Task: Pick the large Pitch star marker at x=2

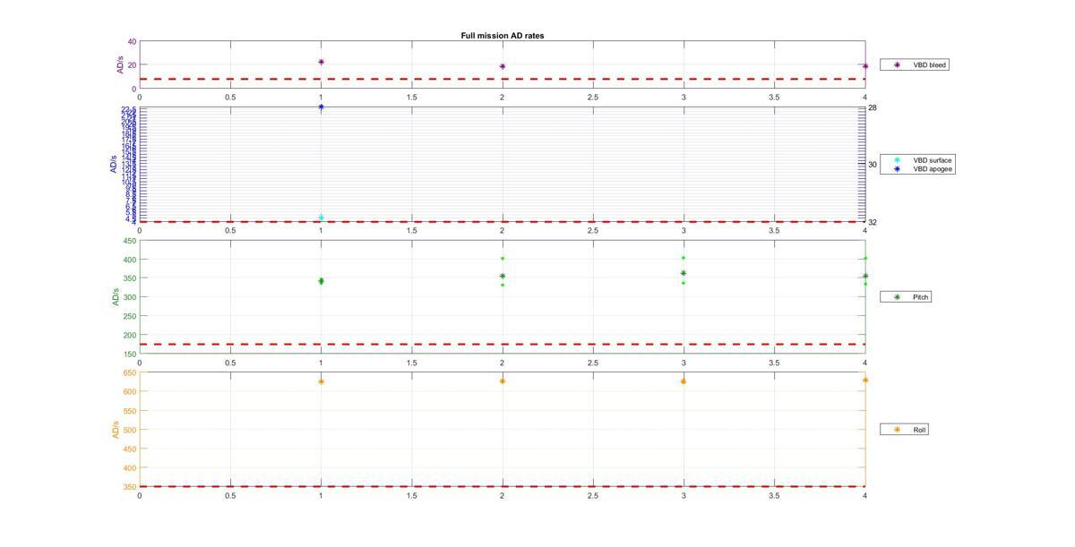Action: (x=503, y=276)
